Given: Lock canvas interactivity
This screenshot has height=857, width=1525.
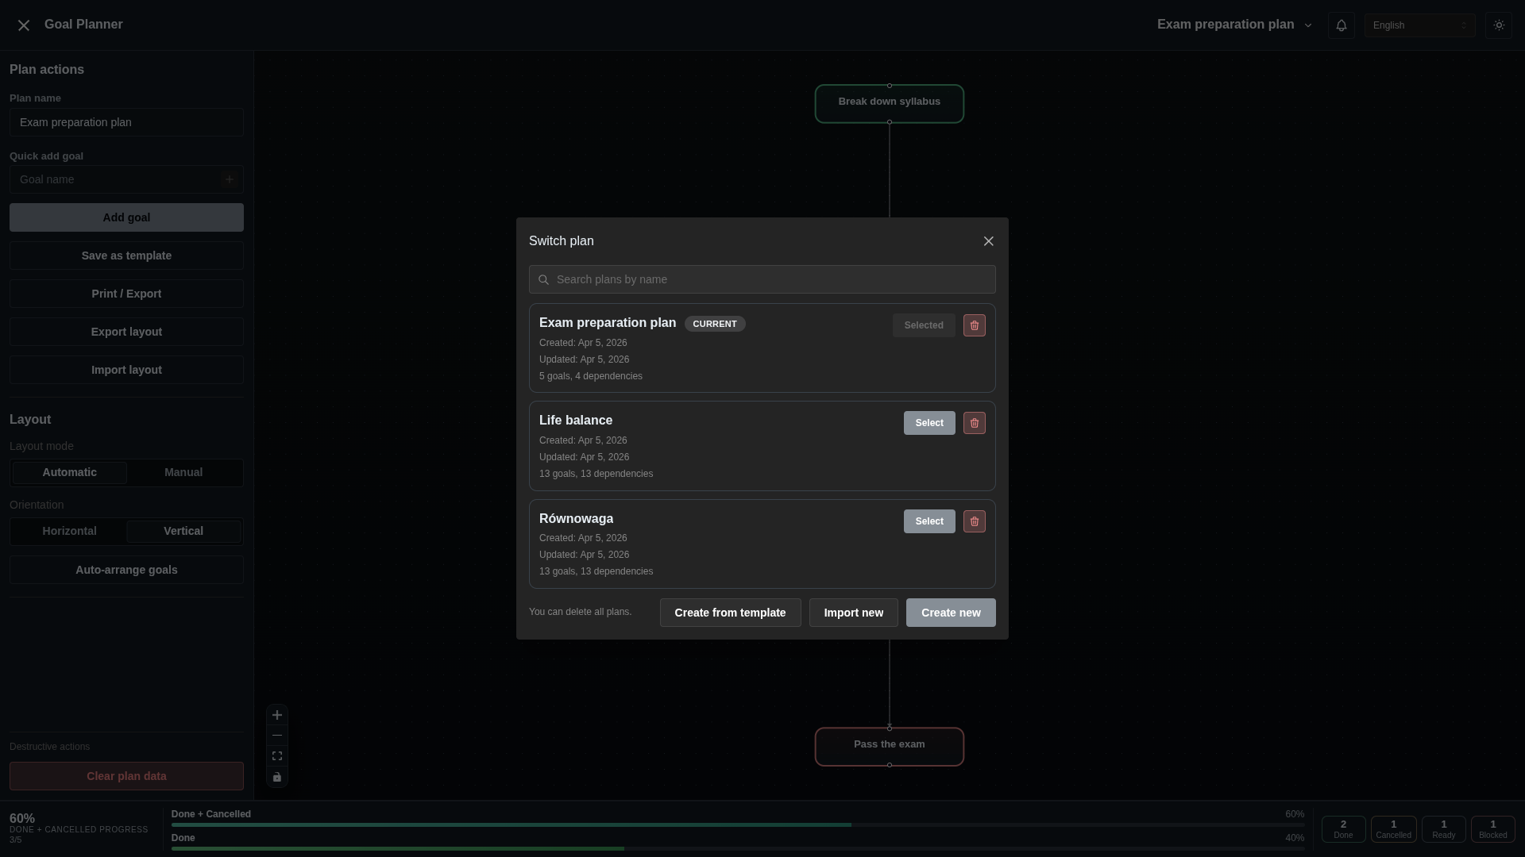Looking at the screenshot, I should 276,778.
